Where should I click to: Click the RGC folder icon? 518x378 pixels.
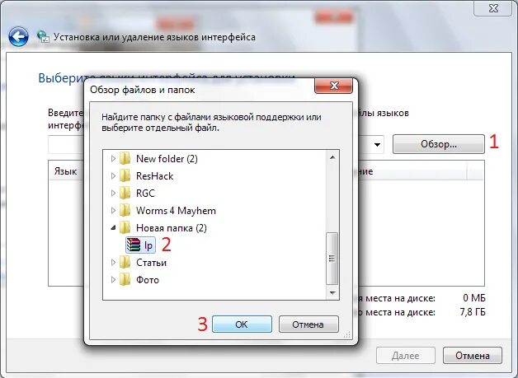[125, 193]
